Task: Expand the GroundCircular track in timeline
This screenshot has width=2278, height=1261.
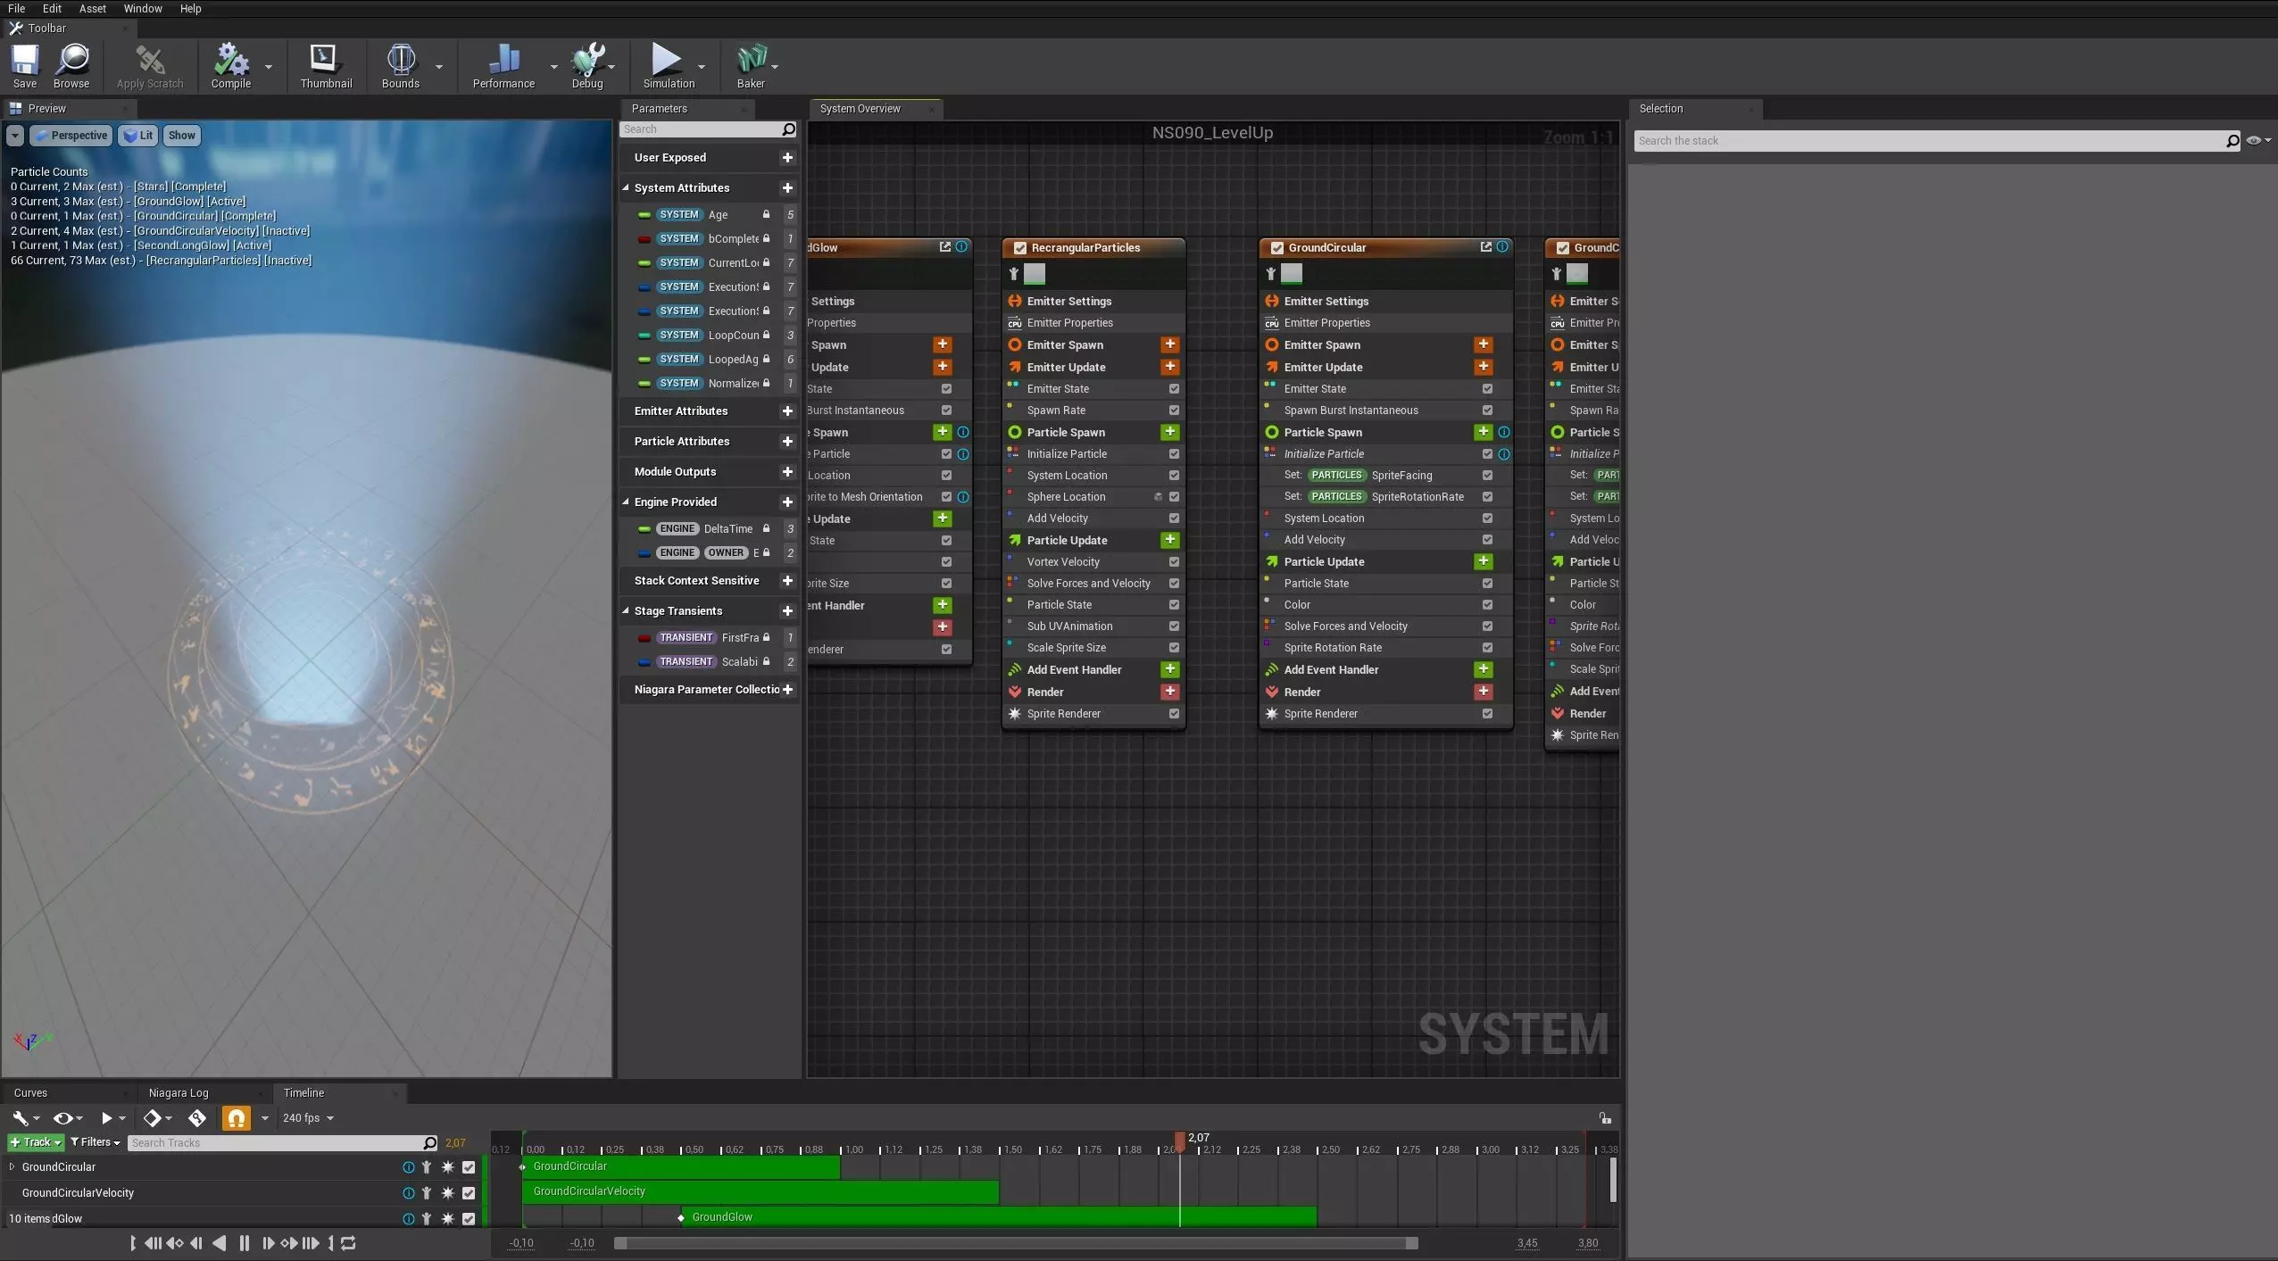Action: (x=12, y=1167)
